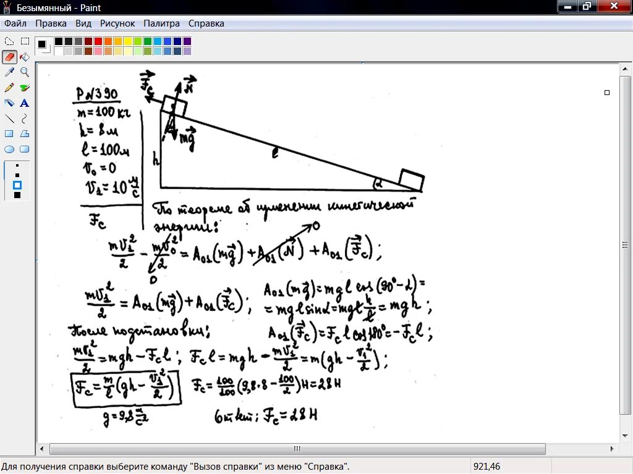Select the Rectangle shape tool
The height and width of the screenshot is (474, 633).
tap(9, 134)
